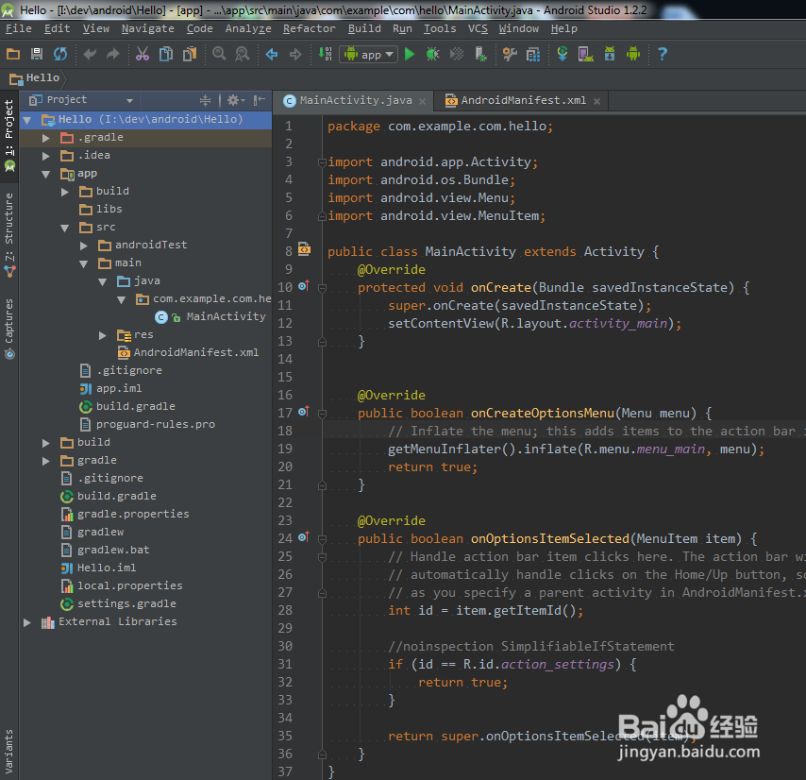
Task: Click the Make Project icon
Action: (x=325, y=54)
